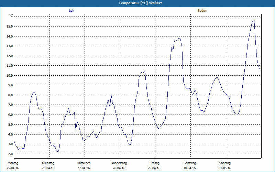
Task: Click the °C axis unit label
Action: click(x=11, y=15)
